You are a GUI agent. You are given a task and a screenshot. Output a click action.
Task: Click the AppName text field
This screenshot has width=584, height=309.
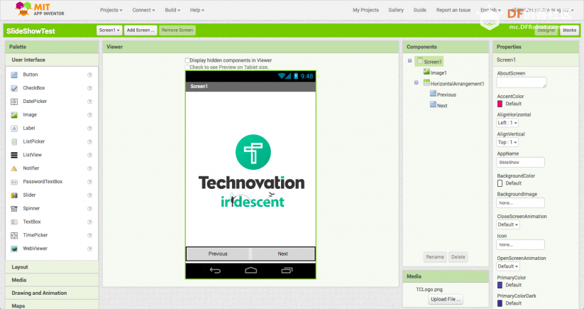tap(520, 162)
